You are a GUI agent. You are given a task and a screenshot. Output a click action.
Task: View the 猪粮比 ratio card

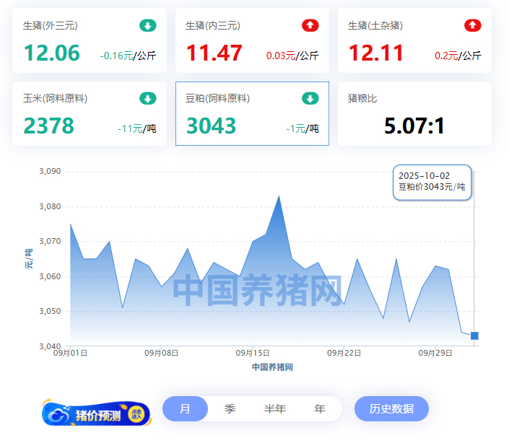point(414,113)
